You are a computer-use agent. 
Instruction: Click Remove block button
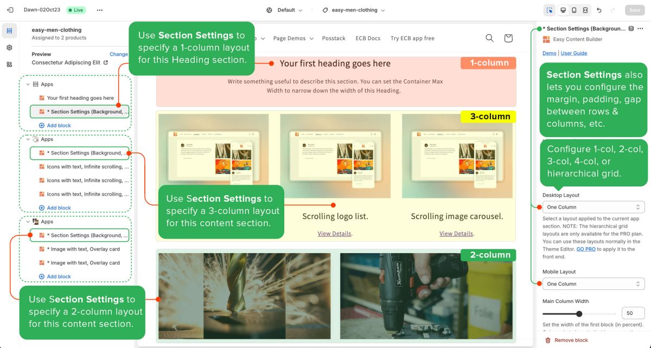(x=566, y=340)
